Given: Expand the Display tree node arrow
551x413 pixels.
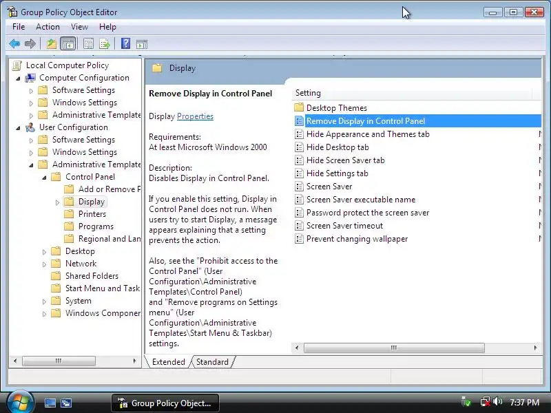Looking at the screenshot, I should (x=57, y=202).
